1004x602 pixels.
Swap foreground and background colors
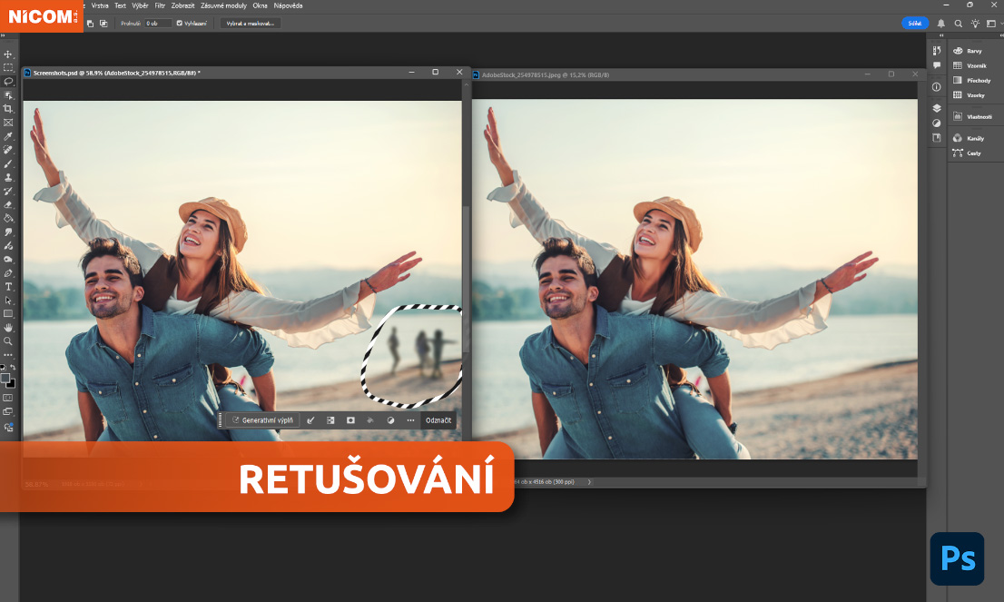pyautogui.click(x=13, y=368)
